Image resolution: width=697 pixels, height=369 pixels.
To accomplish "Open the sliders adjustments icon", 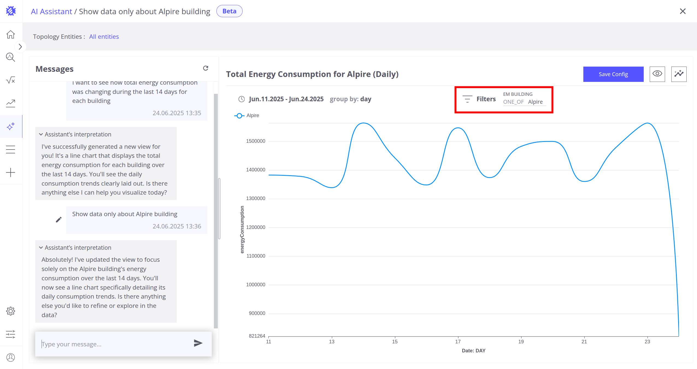I will pyautogui.click(x=11, y=334).
